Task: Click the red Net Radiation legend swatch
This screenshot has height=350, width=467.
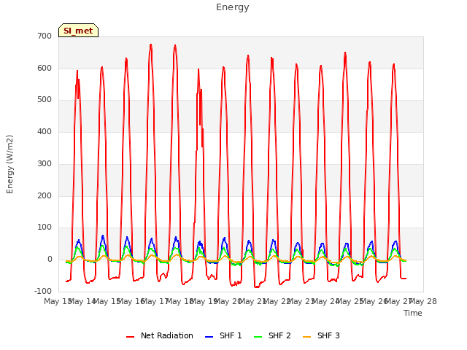Action: pos(130,337)
